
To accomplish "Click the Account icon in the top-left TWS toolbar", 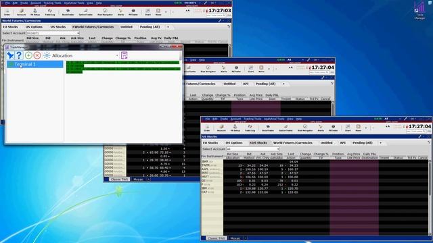I will pyautogui.click(x=21, y=12).
